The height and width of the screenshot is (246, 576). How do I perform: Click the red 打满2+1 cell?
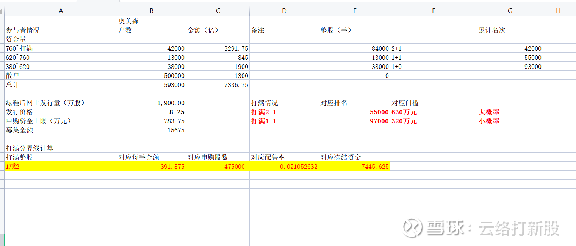click(284, 112)
